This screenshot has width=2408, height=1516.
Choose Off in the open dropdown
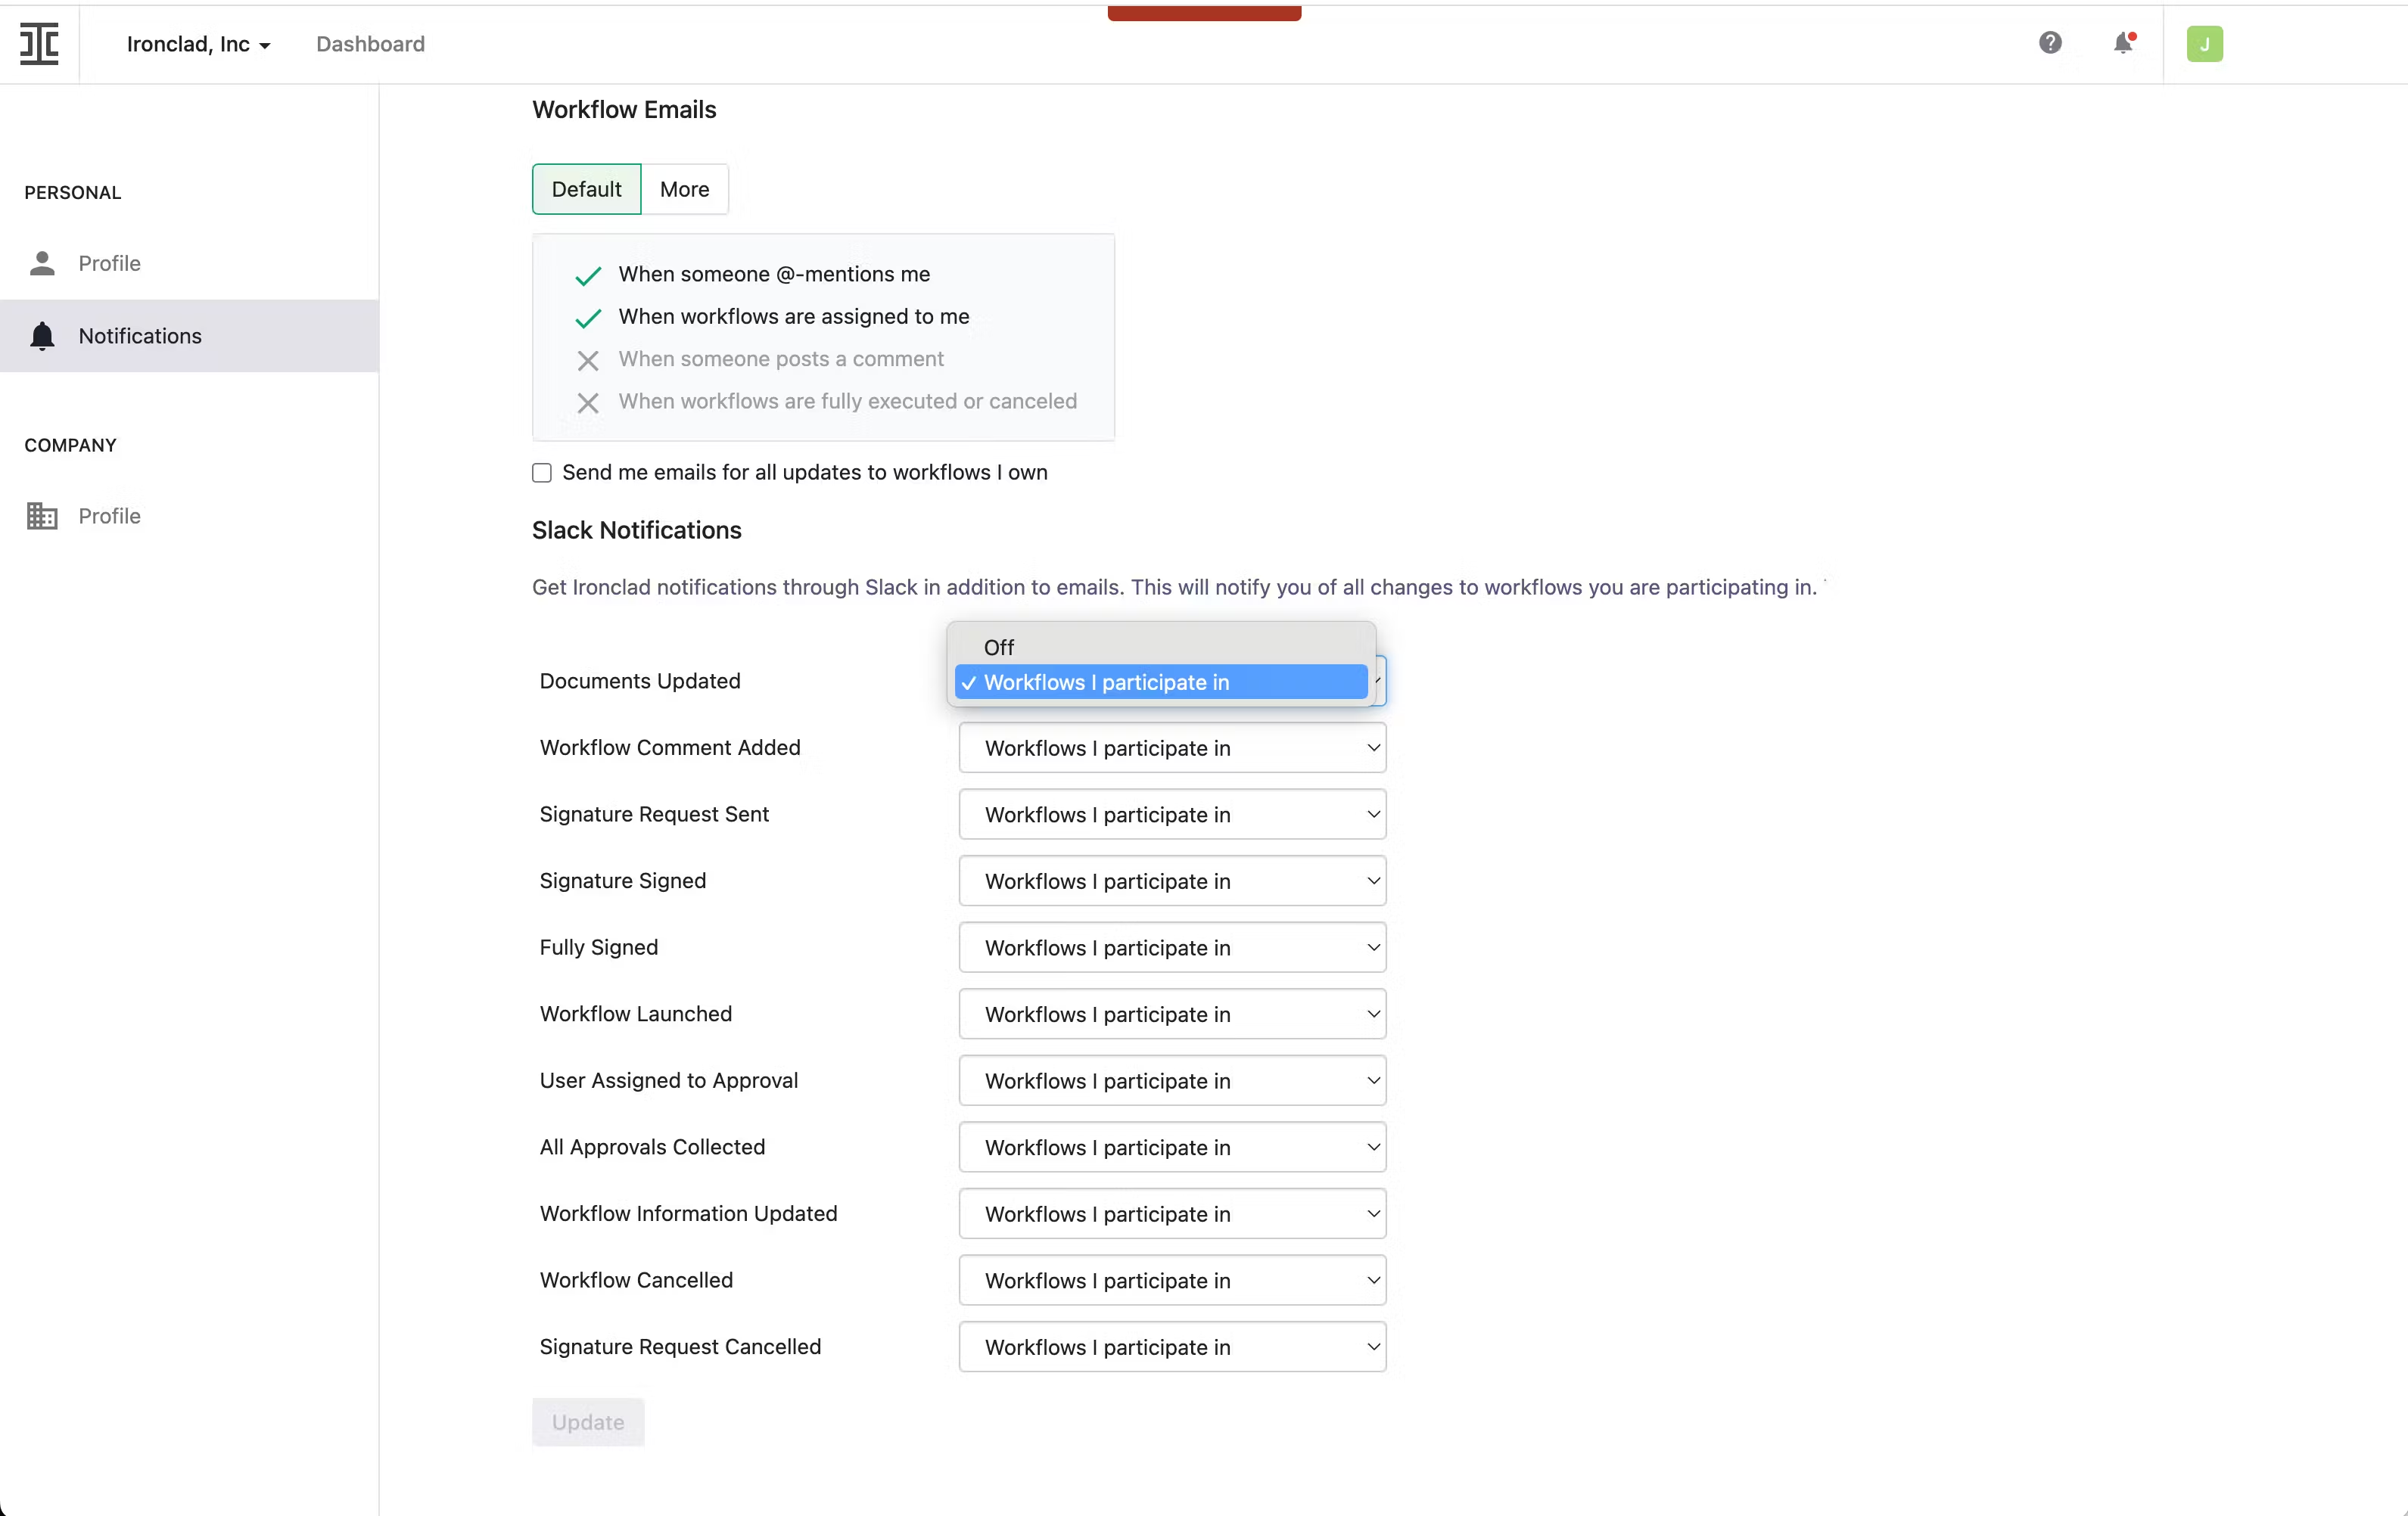click(x=1160, y=648)
